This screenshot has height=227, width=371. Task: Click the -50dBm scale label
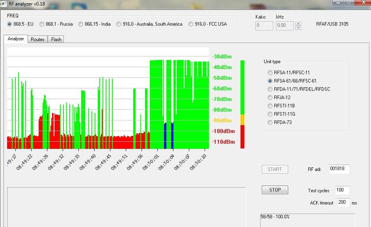click(x=222, y=78)
